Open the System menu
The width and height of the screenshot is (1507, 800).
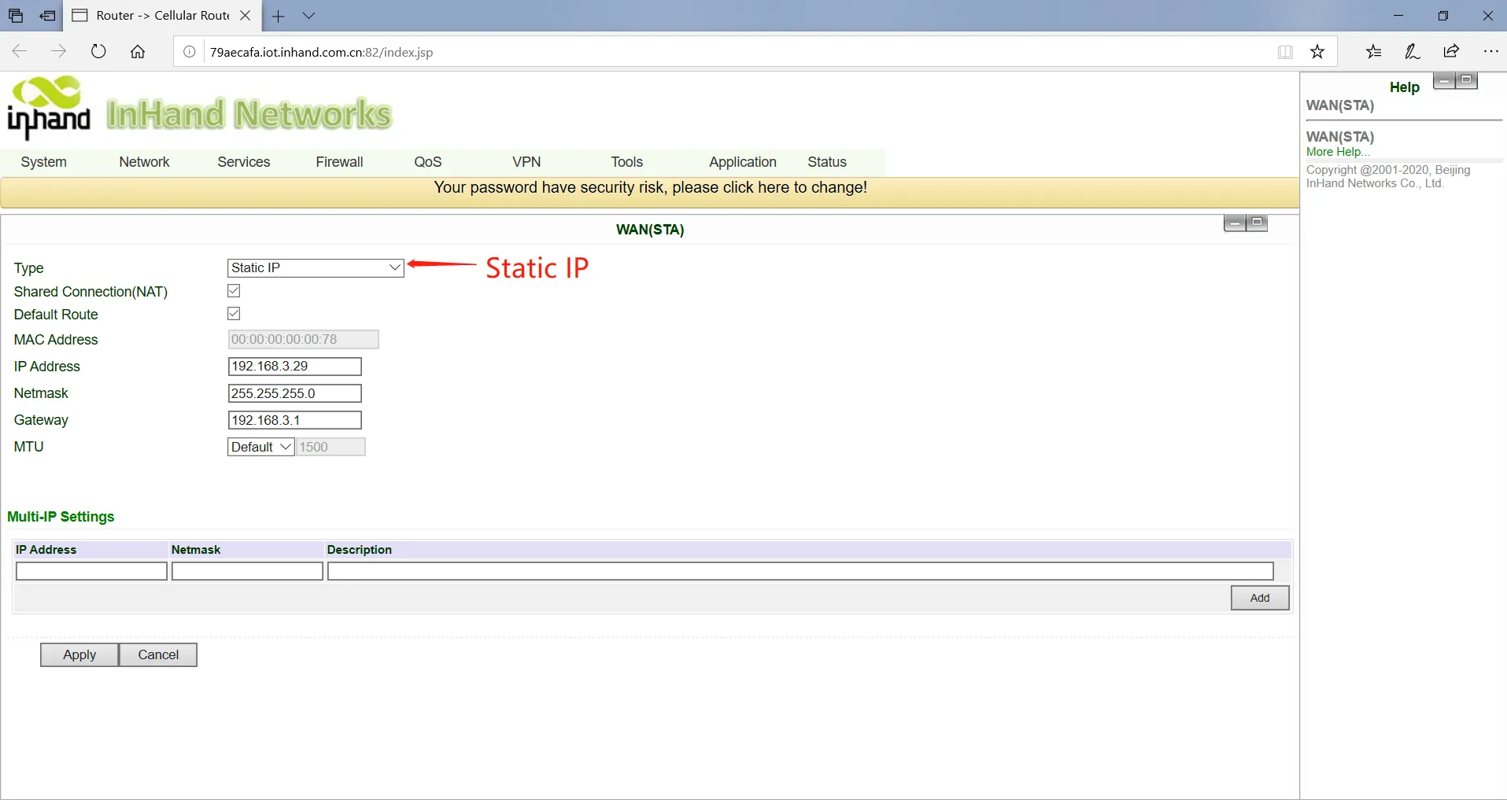click(44, 162)
